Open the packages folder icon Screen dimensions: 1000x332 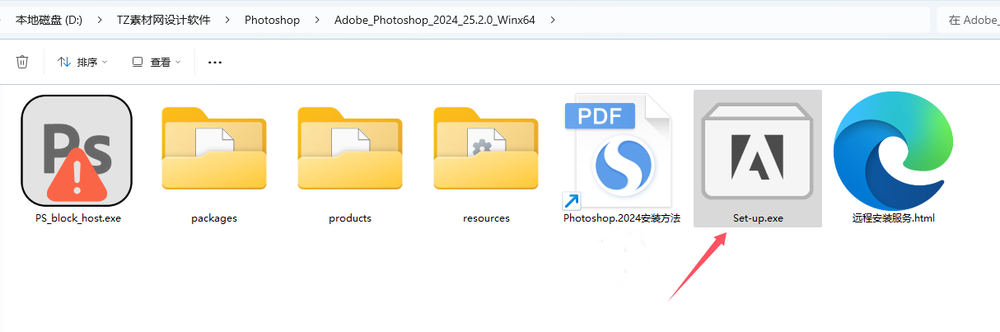(x=213, y=149)
